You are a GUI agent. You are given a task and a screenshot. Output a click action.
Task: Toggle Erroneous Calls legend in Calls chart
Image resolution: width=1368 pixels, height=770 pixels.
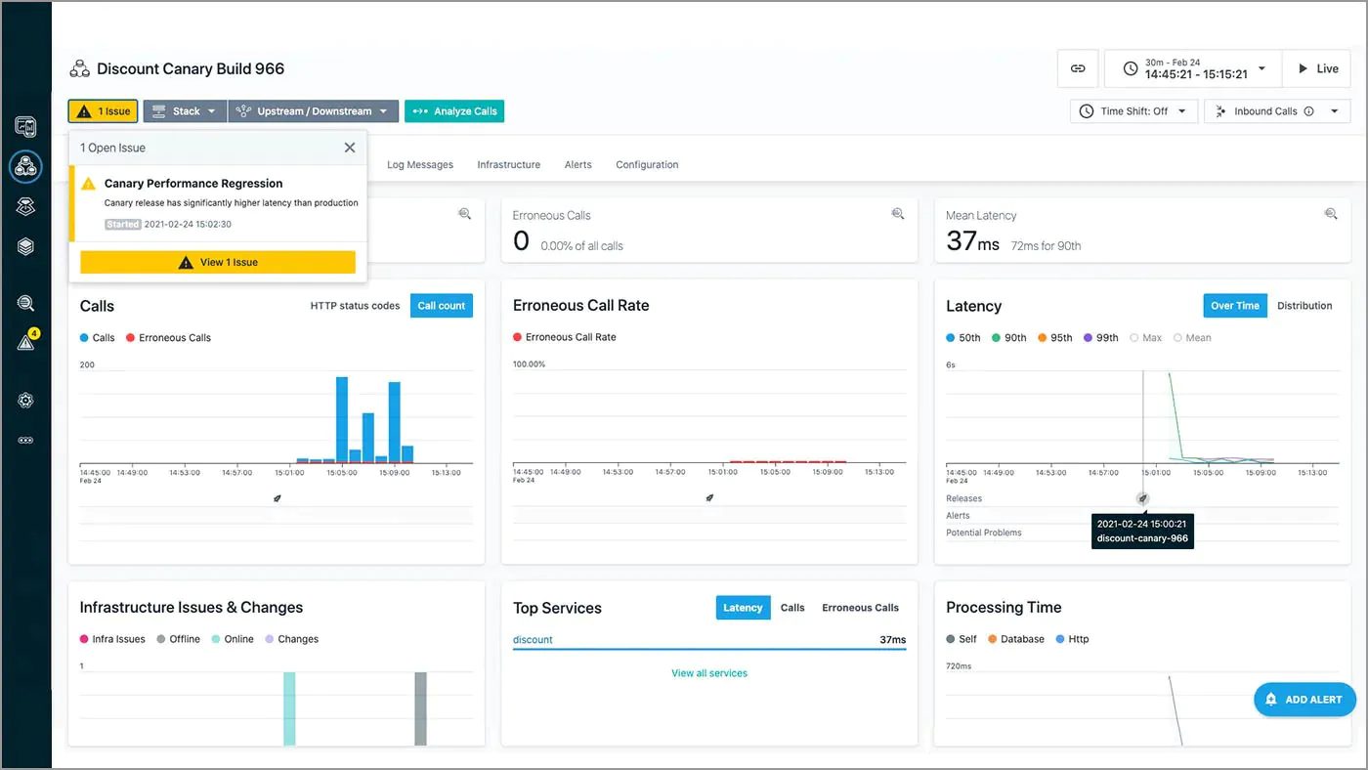tap(168, 338)
